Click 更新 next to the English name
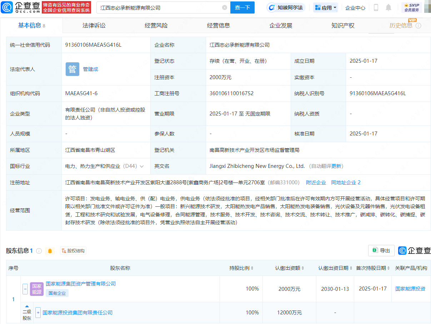The height and width of the screenshot is (324, 431). 336,166
